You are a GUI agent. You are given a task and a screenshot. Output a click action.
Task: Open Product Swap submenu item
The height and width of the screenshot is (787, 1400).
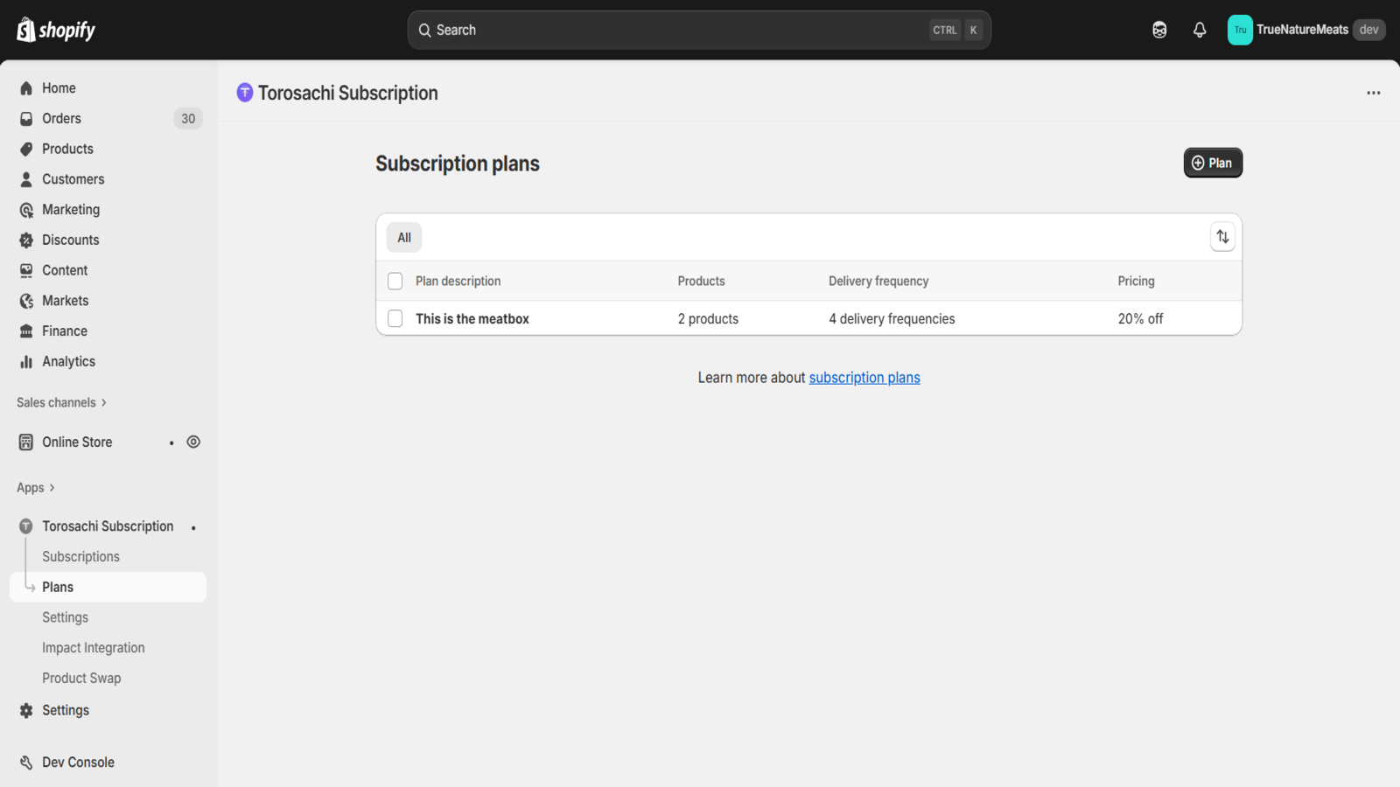point(81,679)
